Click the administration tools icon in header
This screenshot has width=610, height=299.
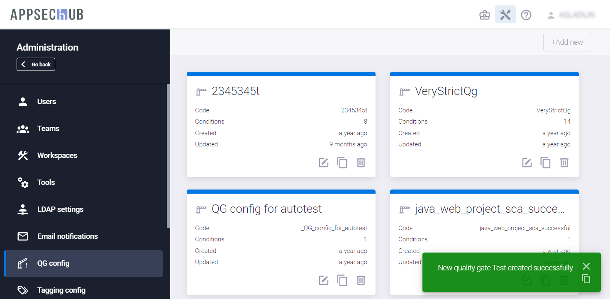[x=505, y=15]
